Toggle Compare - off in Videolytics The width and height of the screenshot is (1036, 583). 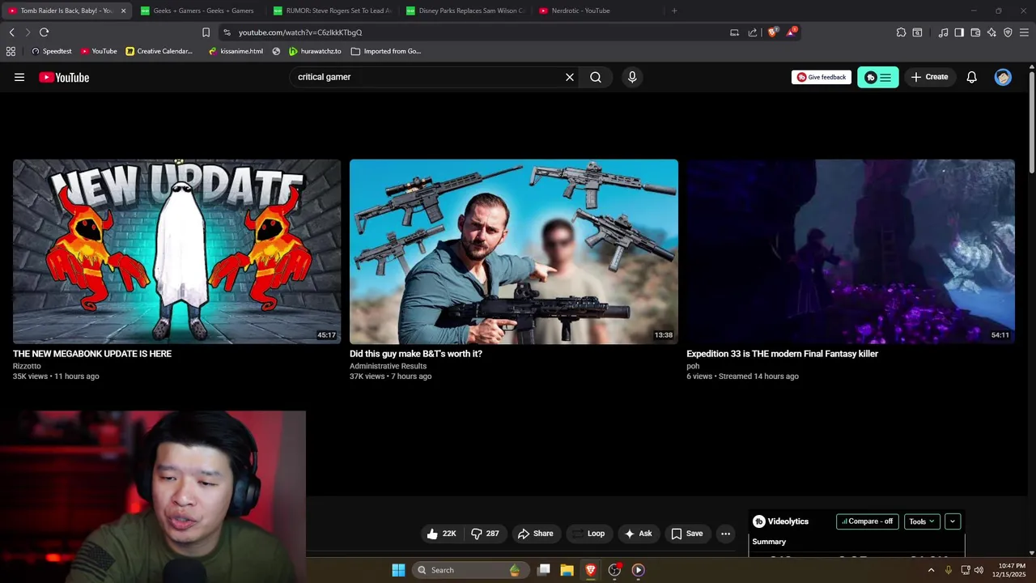868,521
